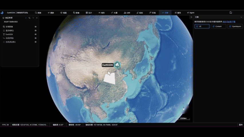
Task: Open the 服务 services menu
Action: (x=178, y=13)
